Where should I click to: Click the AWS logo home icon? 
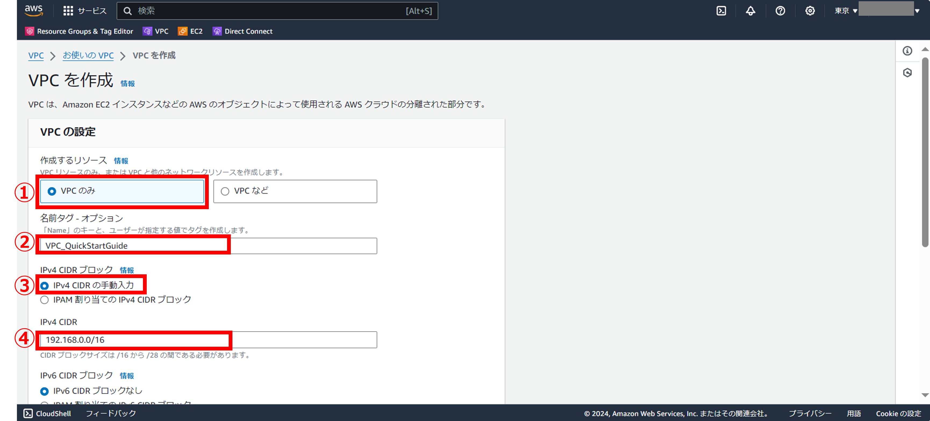(x=34, y=10)
